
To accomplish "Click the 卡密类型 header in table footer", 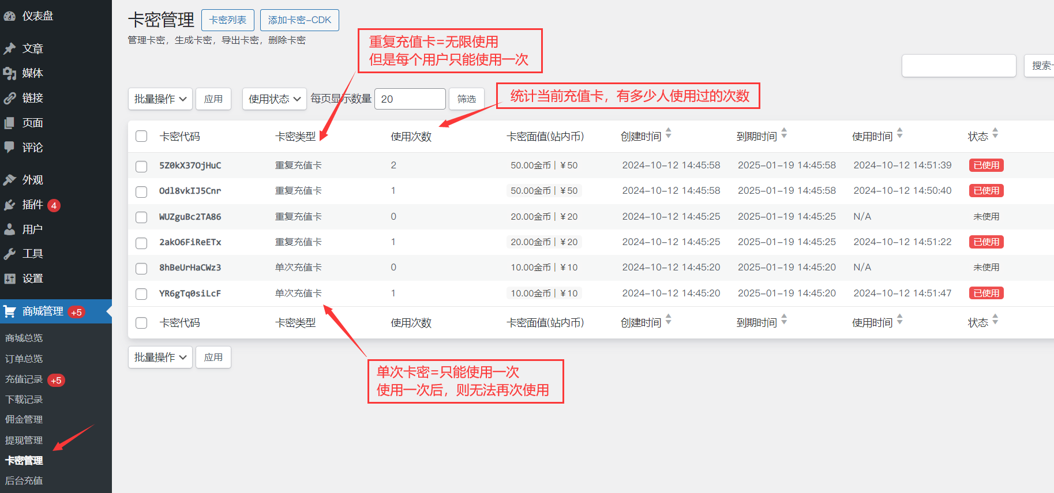I will pyautogui.click(x=296, y=323).
